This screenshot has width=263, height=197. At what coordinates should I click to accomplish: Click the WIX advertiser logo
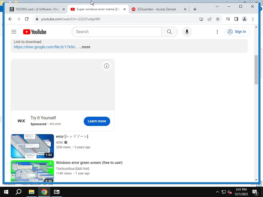pyautogui.click(x=21, y=121)
